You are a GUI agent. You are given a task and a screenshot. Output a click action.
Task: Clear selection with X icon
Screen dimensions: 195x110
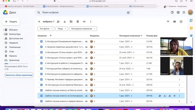39,22
